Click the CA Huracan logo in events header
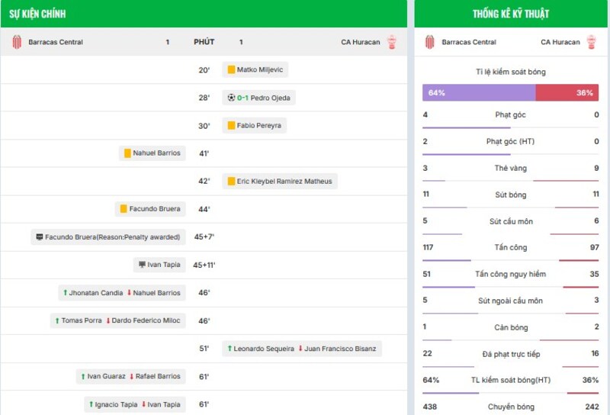The image size is (610, 415). (x=392, y=42)
